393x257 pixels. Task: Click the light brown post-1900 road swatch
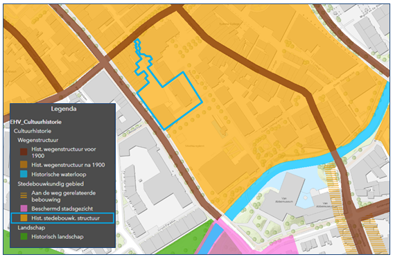point(24,165)
